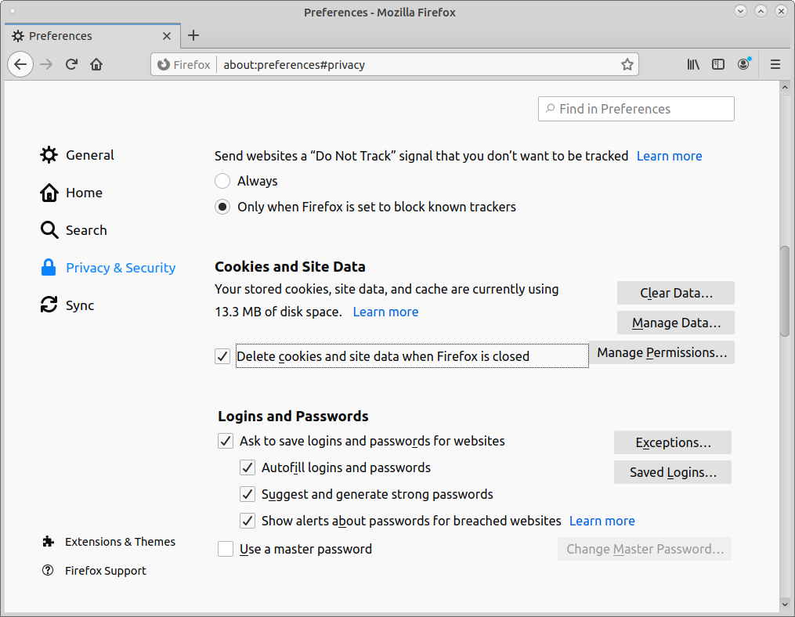Toggle Ask to save logins and passwords
This screenshot has height=617, width=795.
click(226, 441)
